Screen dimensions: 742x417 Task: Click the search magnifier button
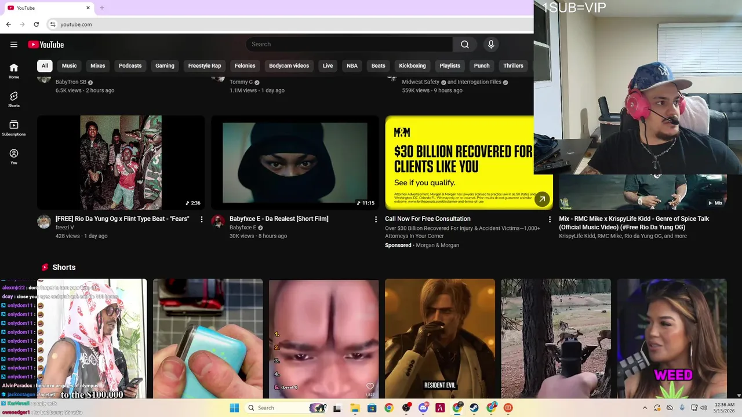[x=465, y=45]
